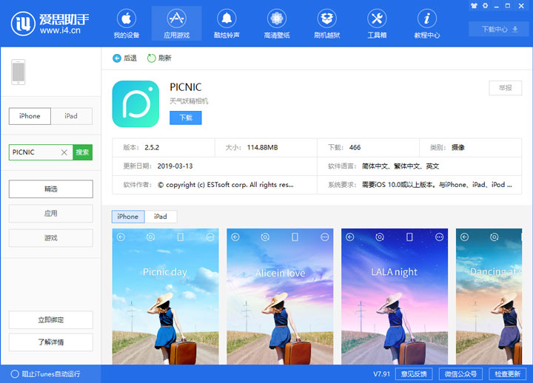Open the 酷炫铃声 ringtones section
This screenshot has height=383, width=533.
pyautogui.click(x=227, y=24)
